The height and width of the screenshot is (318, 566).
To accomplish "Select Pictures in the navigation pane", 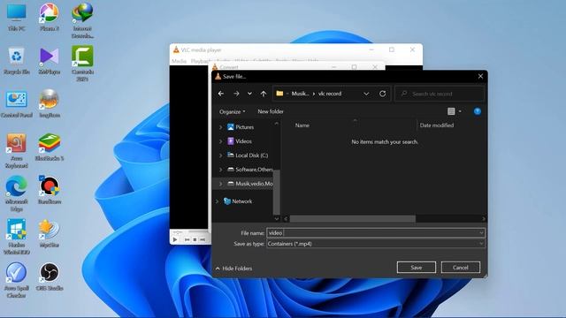I will (241, 127).
